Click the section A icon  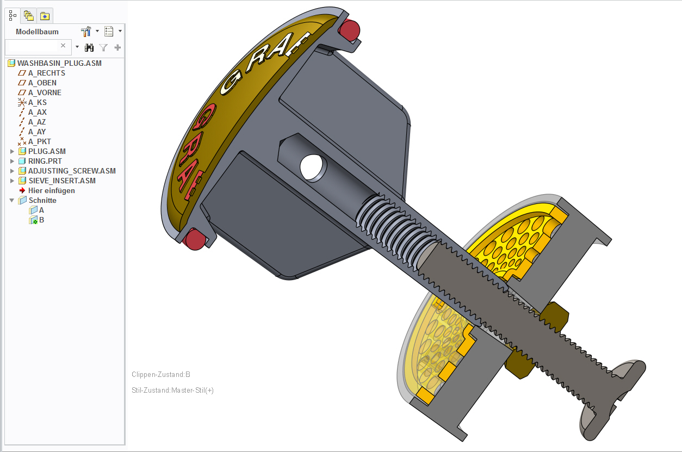pyautogui.click(x=33, y=210)
